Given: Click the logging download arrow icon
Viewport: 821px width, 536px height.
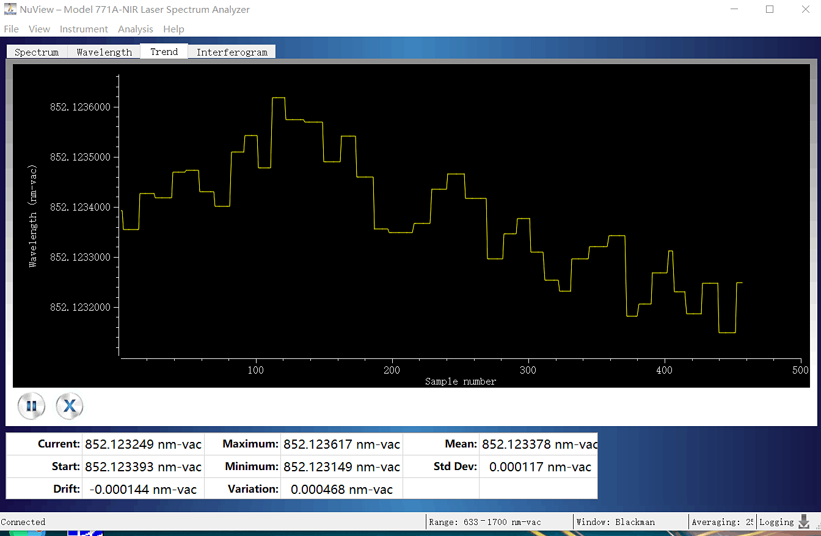Looking at the screenshot, I should point(804,521).
